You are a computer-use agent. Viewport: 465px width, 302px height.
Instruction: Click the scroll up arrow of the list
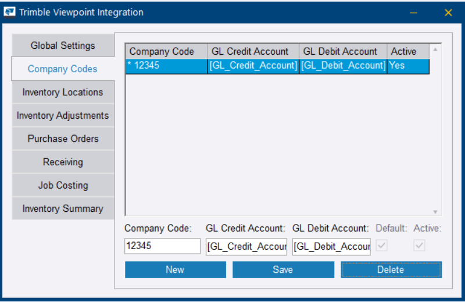pyautogui.click(x=435, y=49)
